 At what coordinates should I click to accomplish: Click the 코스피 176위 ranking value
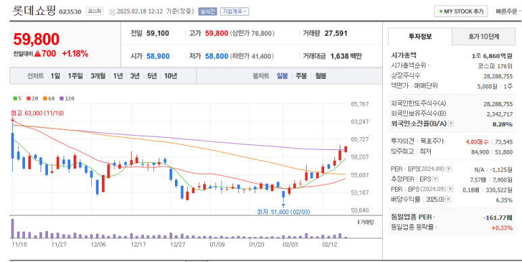coord(495,66)
